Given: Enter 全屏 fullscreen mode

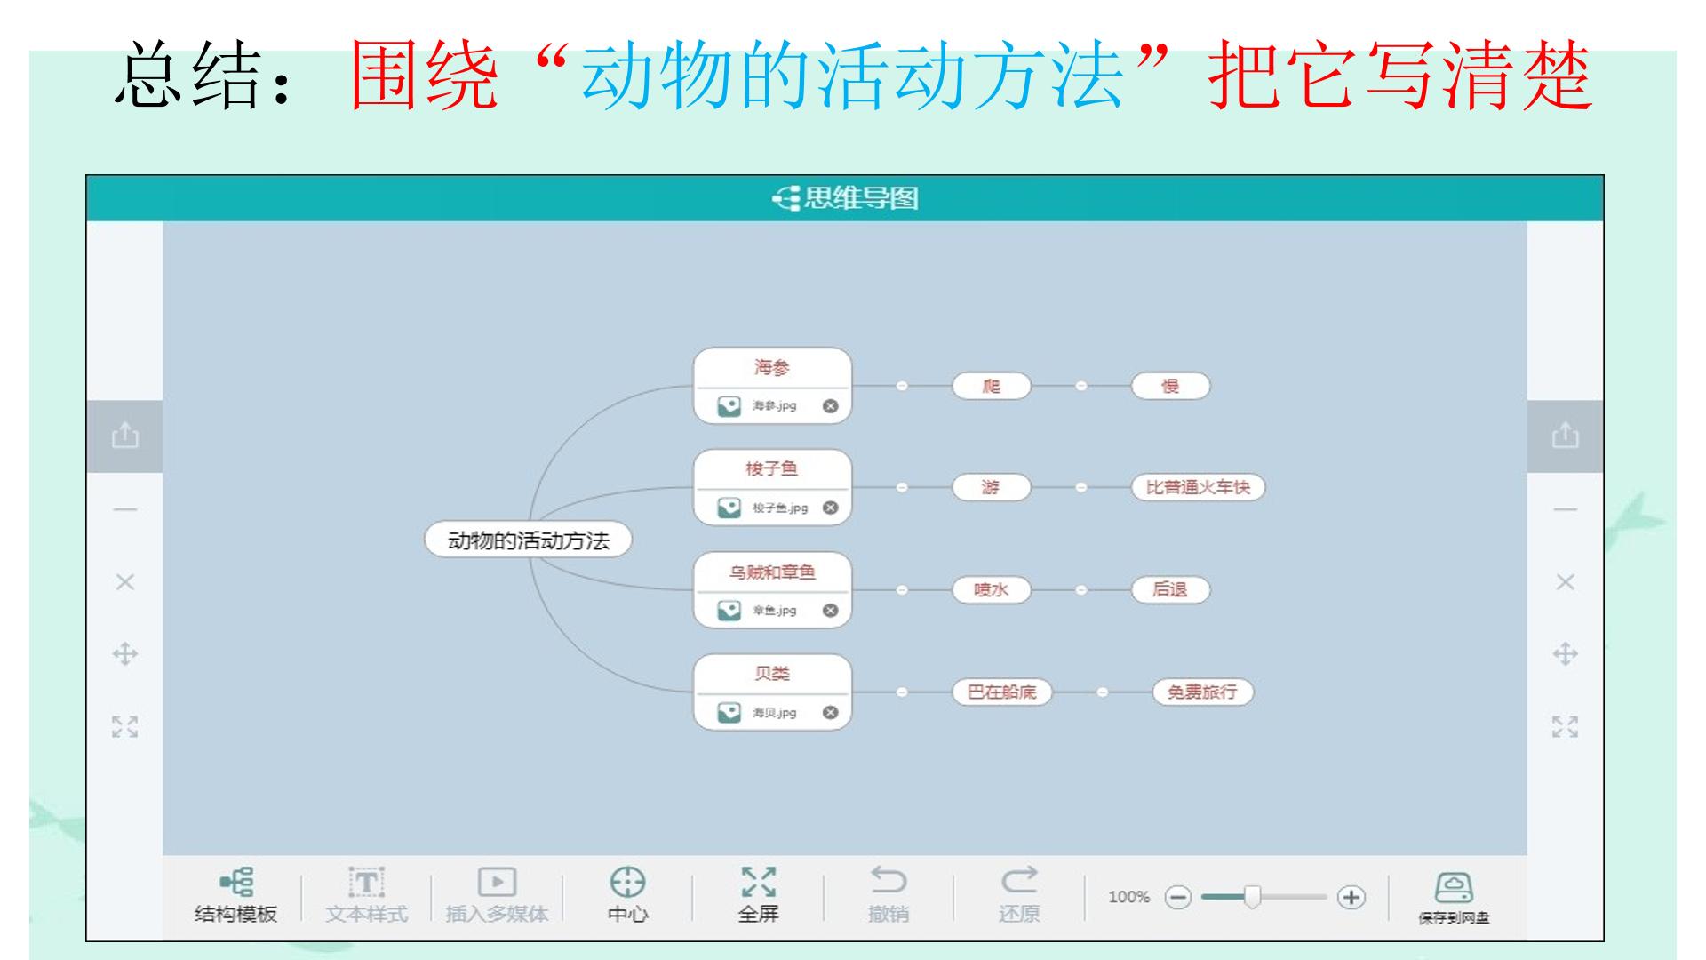Looking at the screenshot, I should [758, 894].
